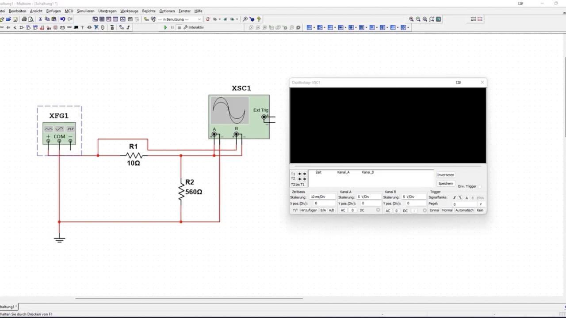Click the yellow help question mark icon
Screen dimensions: 566x318
259,19
